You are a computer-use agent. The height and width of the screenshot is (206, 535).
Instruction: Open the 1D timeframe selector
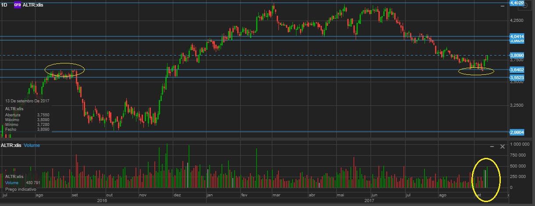[x=4, y=4]
